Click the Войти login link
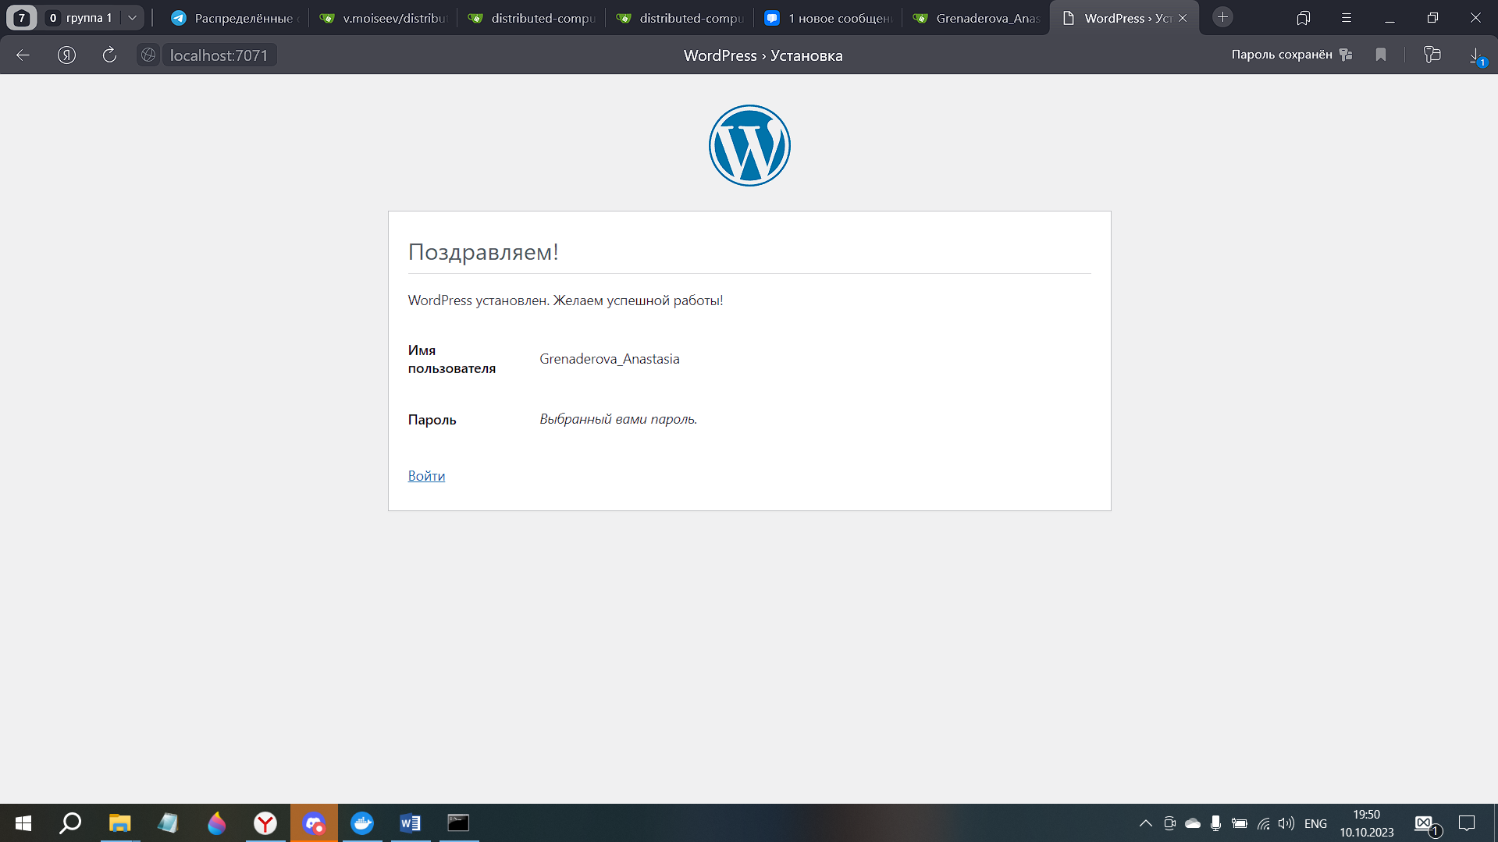The height and width of the screenshot is (842, 1498). pyautogui.click(x=426, y=476)
